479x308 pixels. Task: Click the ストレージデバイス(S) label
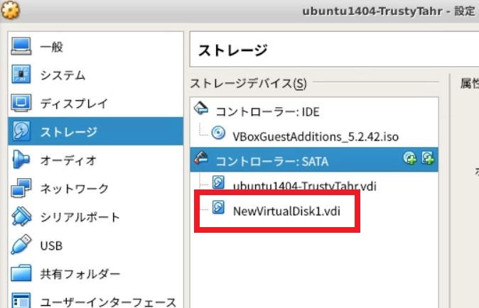pos(248,83)
